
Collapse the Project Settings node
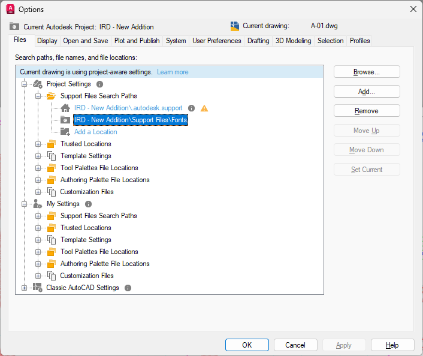[x=25, y=85]
